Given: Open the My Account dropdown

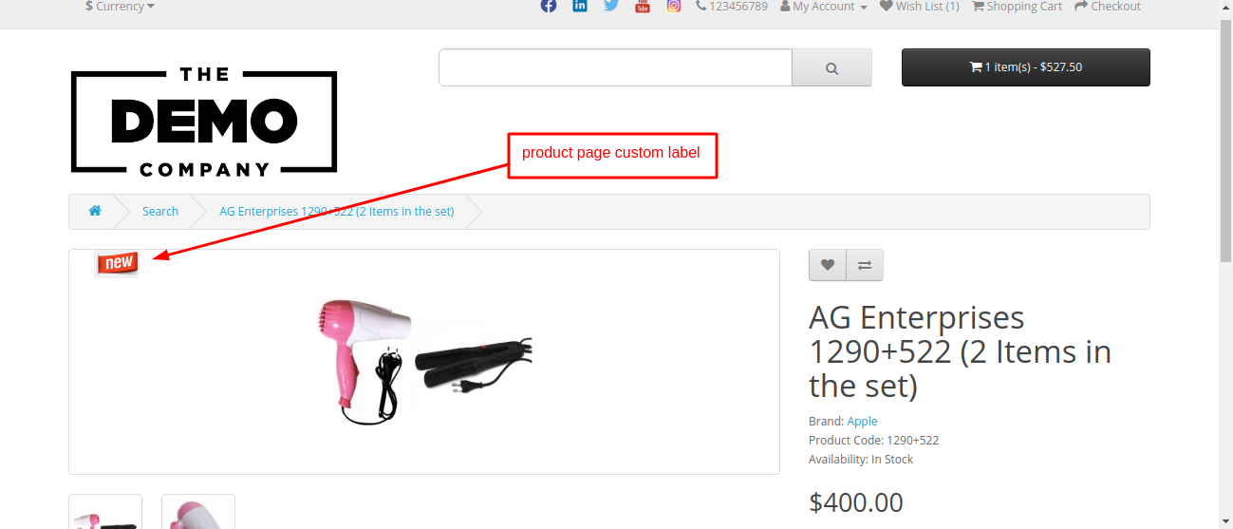Looking at the screenshot, I should [824, 7].
